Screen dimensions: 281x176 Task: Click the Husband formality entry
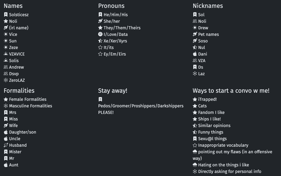(x=18, y=145)
